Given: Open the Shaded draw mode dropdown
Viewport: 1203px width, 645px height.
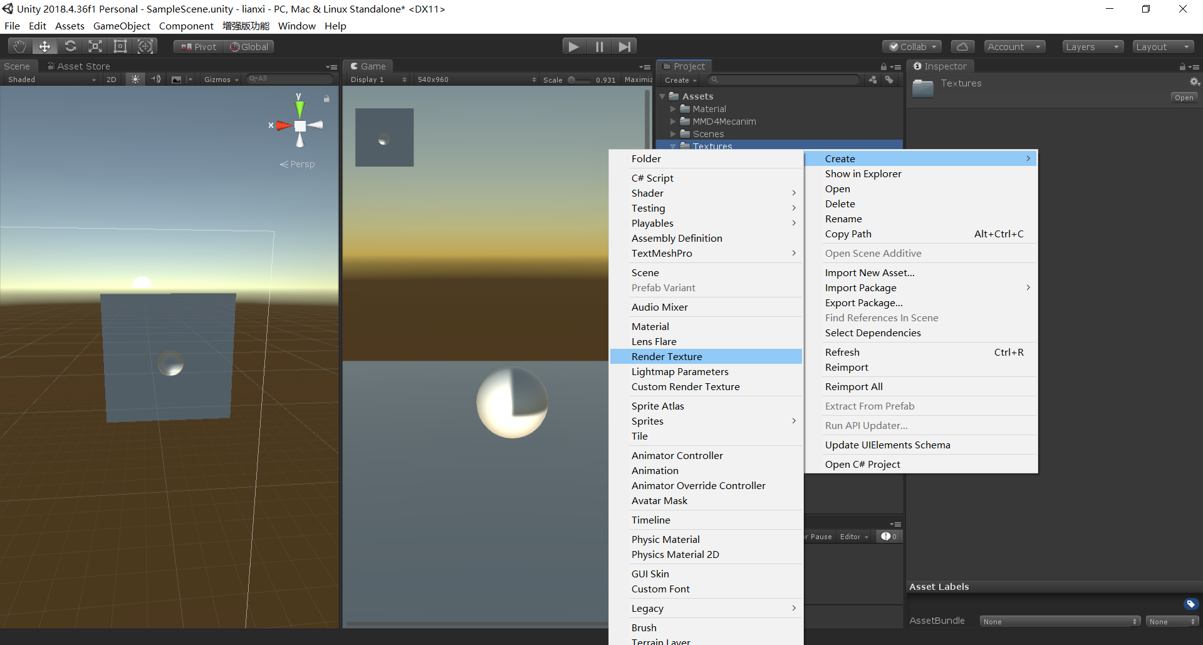Looking at the screenshot, I should [49, 79].
